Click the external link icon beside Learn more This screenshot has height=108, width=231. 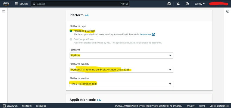[154, 34]
